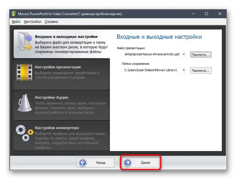This screenshot has height=180, width=236.
Task: Click Просмотр button for save folder
Action: (201, 71)
